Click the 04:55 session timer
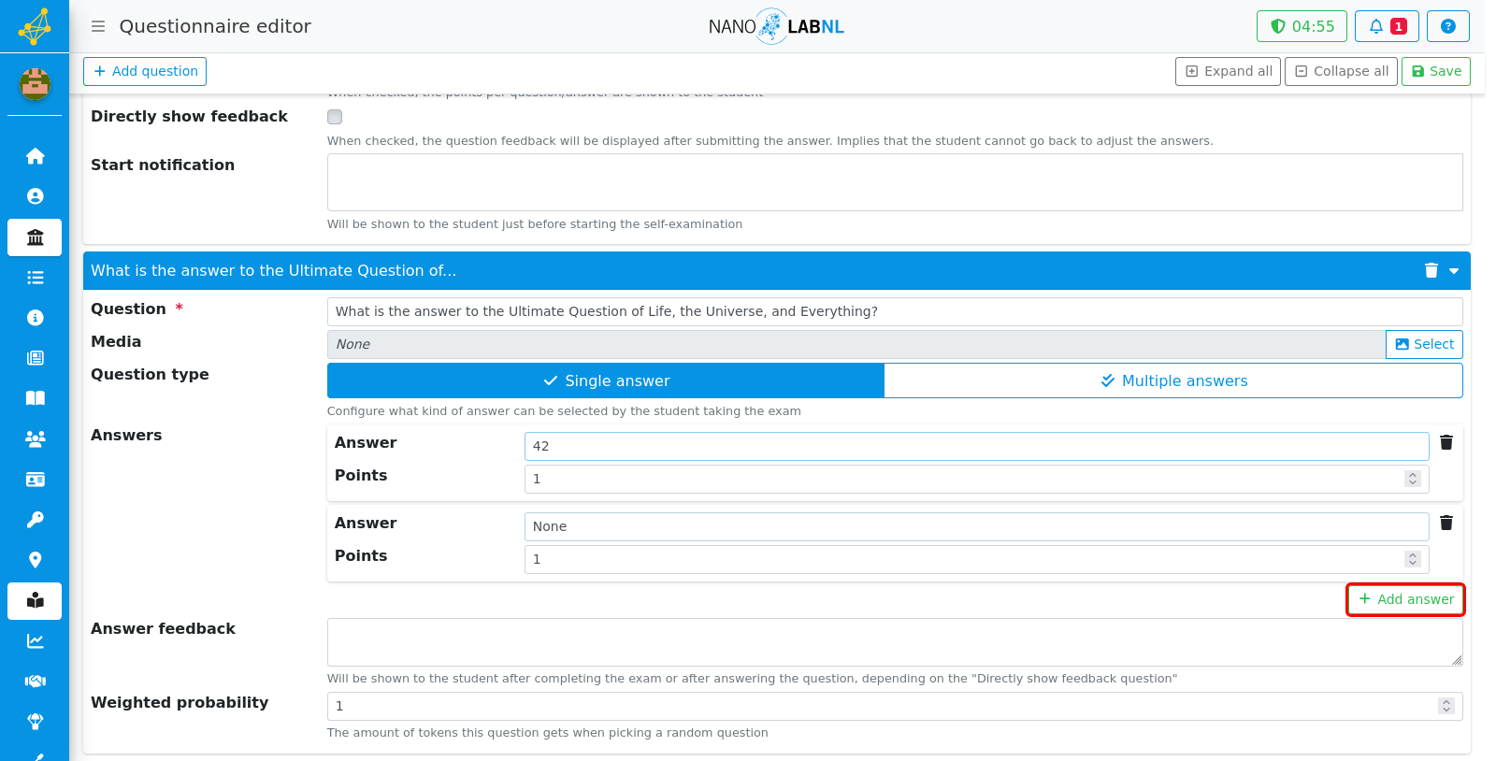 [x=1302, y=26]
